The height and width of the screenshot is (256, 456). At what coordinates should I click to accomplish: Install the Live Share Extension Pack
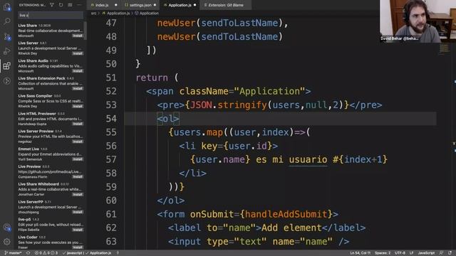[78, 88]
